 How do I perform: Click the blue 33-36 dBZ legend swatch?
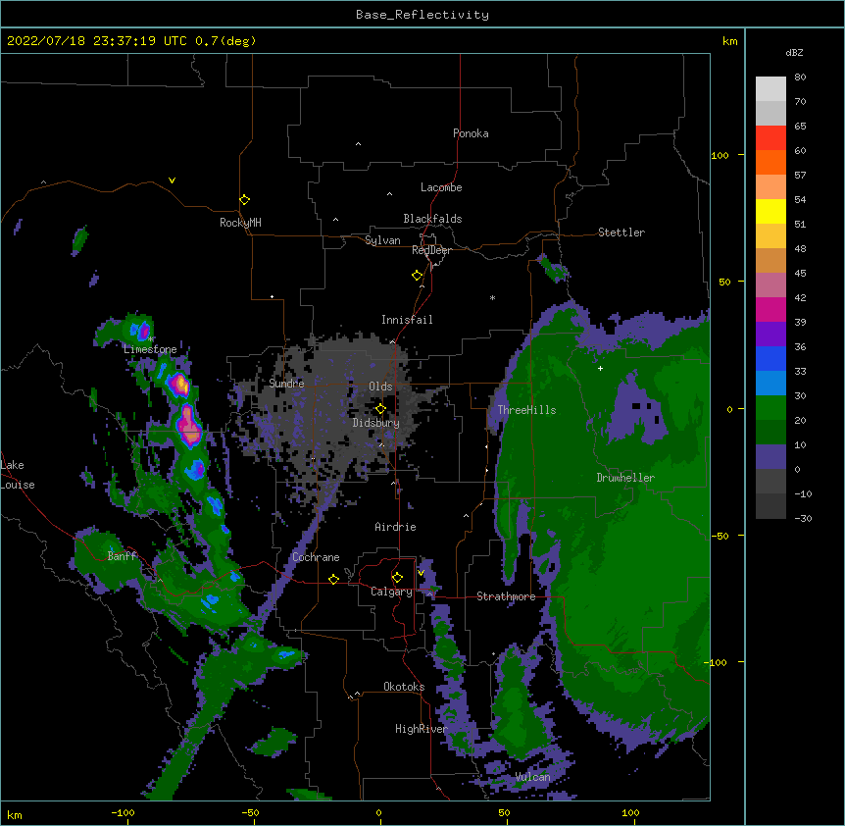coord(770,358)
